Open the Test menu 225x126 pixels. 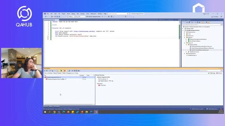tap(78, 14)
